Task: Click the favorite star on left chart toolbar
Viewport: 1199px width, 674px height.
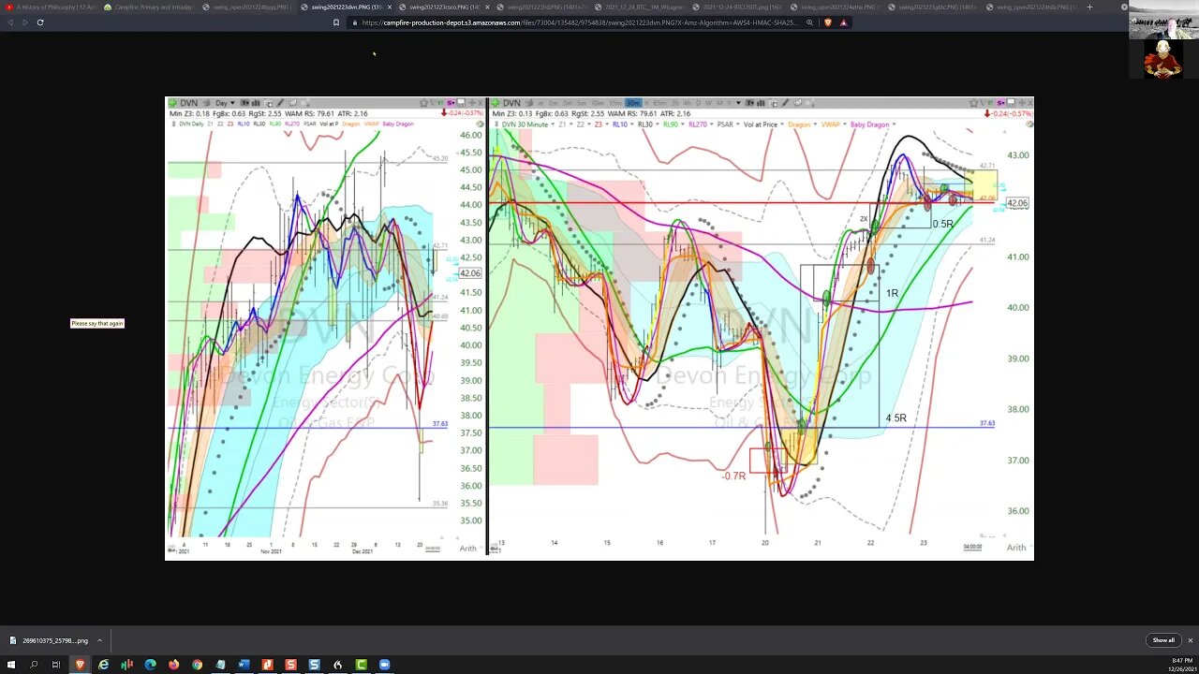Action: coord(423,103)
